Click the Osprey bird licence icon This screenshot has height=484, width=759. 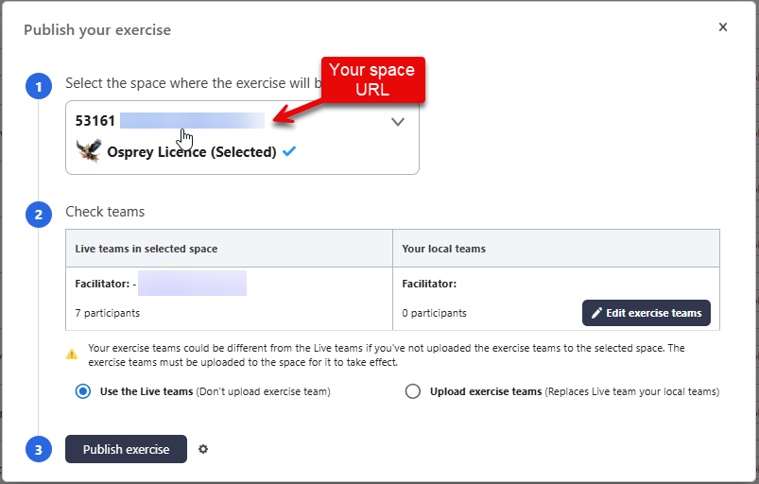[x=88, y=151]
